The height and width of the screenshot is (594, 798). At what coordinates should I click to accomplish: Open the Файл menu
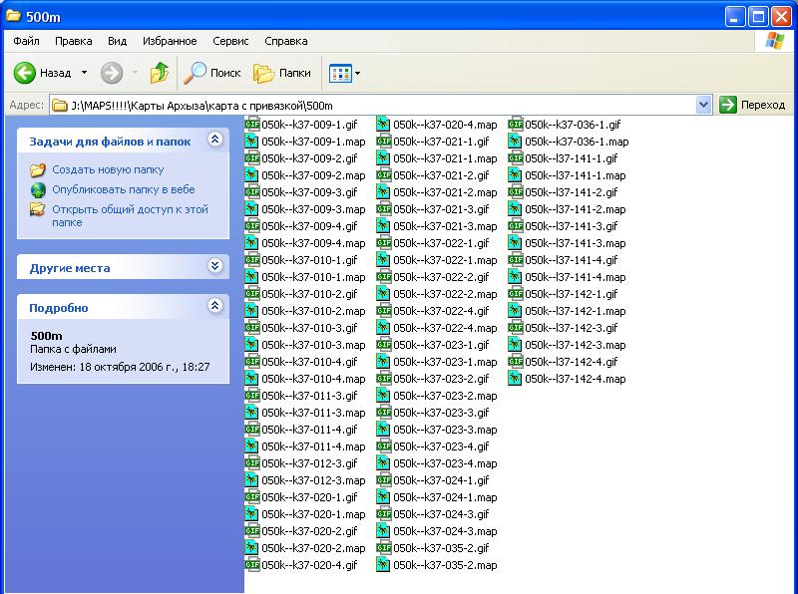click(x=27, y=41)
